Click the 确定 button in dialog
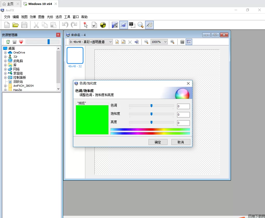The width and height of the screenshot is (265, 218). coord(158,142)
